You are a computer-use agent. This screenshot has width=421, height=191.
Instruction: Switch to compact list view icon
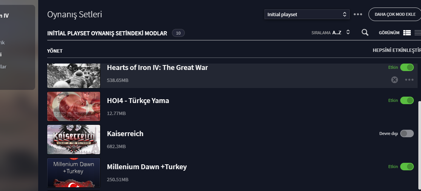(x=418, y=33)
